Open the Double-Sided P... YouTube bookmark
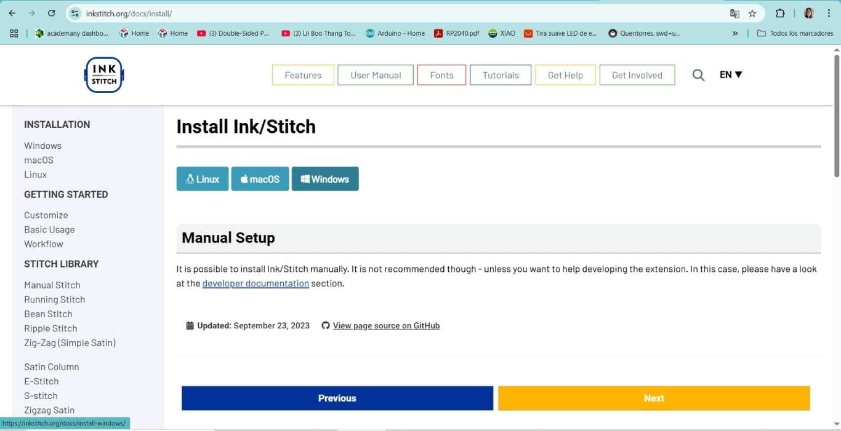This screenshot has width=841, height=431. pyautogui.click(x=233, y=33)
